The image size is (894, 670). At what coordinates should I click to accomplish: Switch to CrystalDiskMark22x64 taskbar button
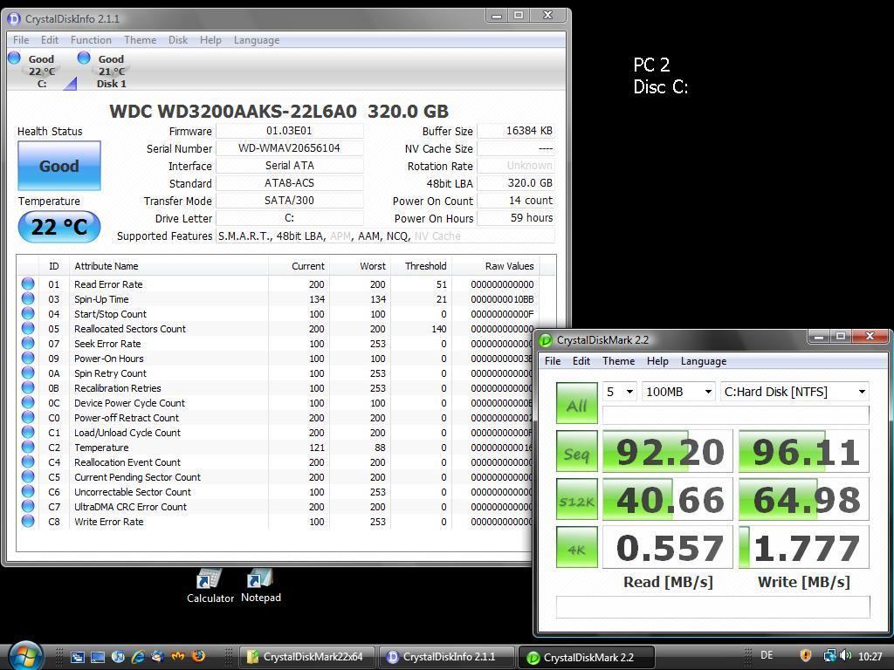tap(306, 657)
